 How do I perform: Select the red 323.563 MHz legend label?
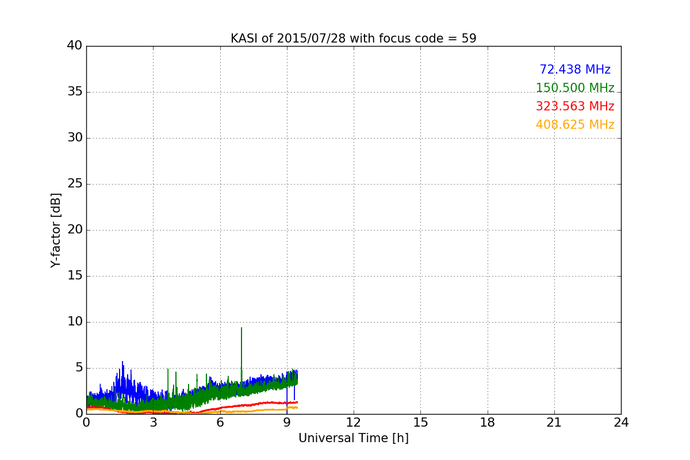coord(575,106)
